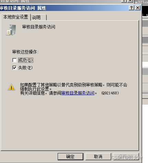Close the 审核目录服务访问 属性 dialog

click(138, 8)
